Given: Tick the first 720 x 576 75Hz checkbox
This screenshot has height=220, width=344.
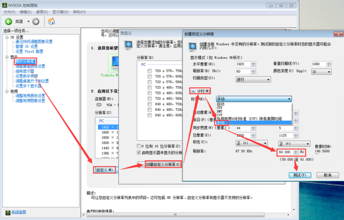Looking at the screenshot, I should pyautogui.click(x=150, y=71).
